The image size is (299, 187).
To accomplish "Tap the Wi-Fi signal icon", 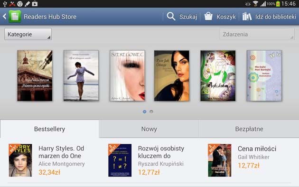I will [255, 4].
